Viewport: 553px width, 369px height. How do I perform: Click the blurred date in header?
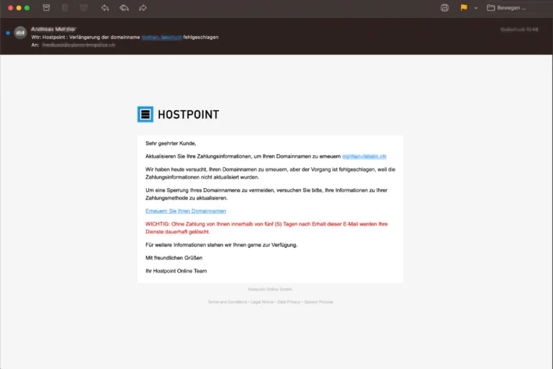pyautogui.click(x=519, y=30)
